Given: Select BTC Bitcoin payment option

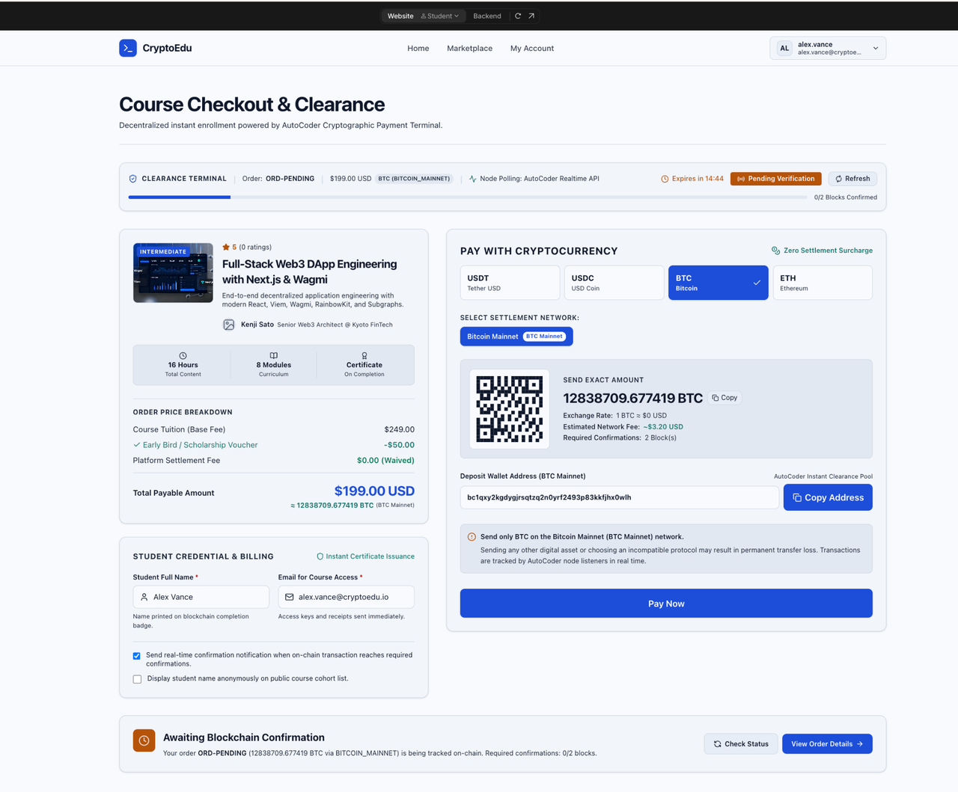Looking at the screenshot, I should point(718,283).
